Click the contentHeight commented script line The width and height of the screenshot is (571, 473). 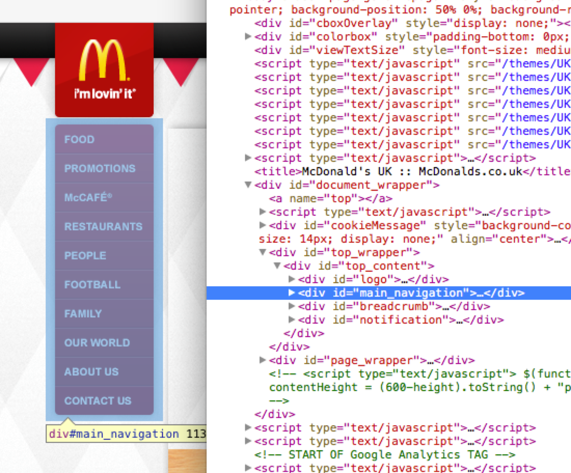click(x=419, y=387)
